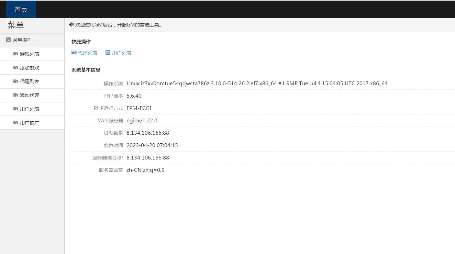Click the icon beside sidebar 用户推广

[x=15, y=122]
